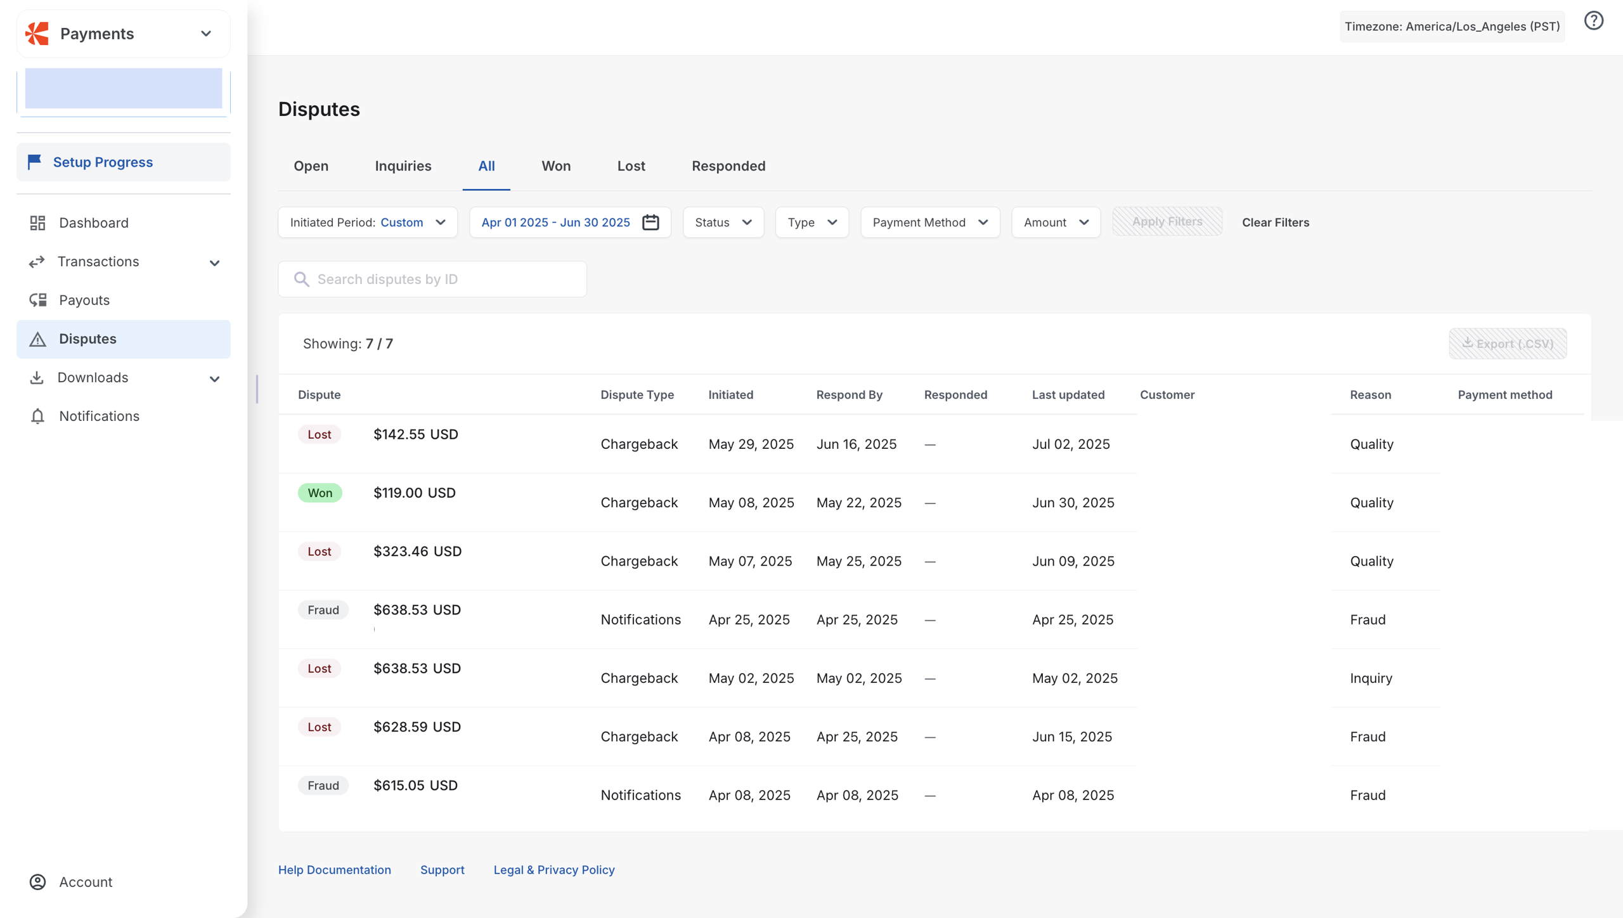1623x918 pixels.
Task: Open the help question mark icon
Action: click(x=1593, y=21)
